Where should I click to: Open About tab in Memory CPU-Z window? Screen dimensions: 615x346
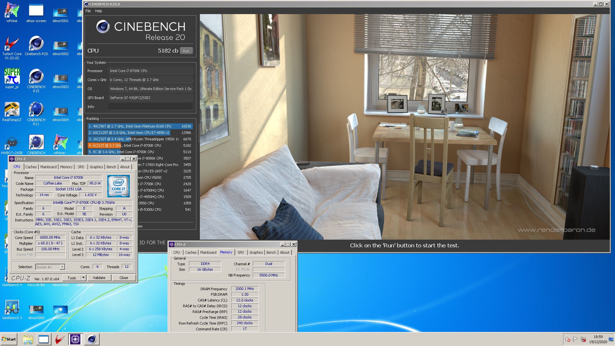point(285,252)
